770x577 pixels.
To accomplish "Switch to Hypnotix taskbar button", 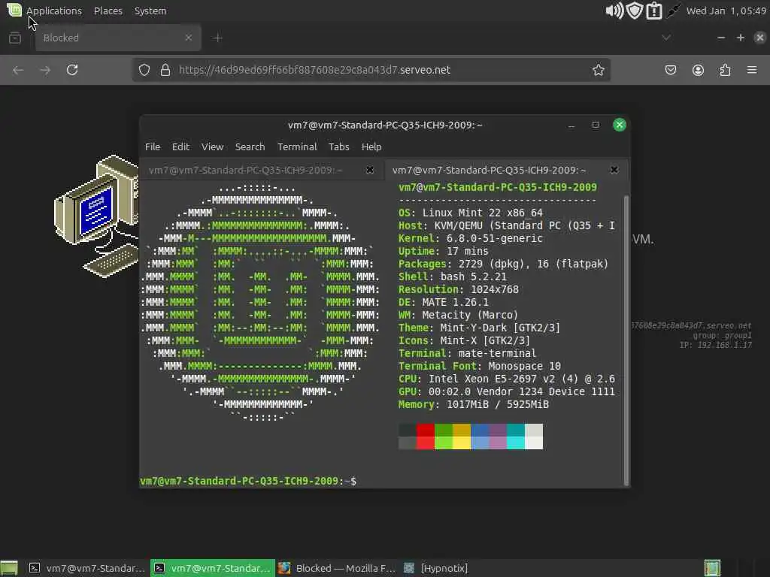I will pos(435,568).
